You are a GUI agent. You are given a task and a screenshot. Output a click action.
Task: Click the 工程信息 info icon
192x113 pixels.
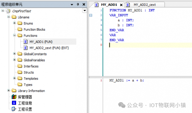click(14, 103)
